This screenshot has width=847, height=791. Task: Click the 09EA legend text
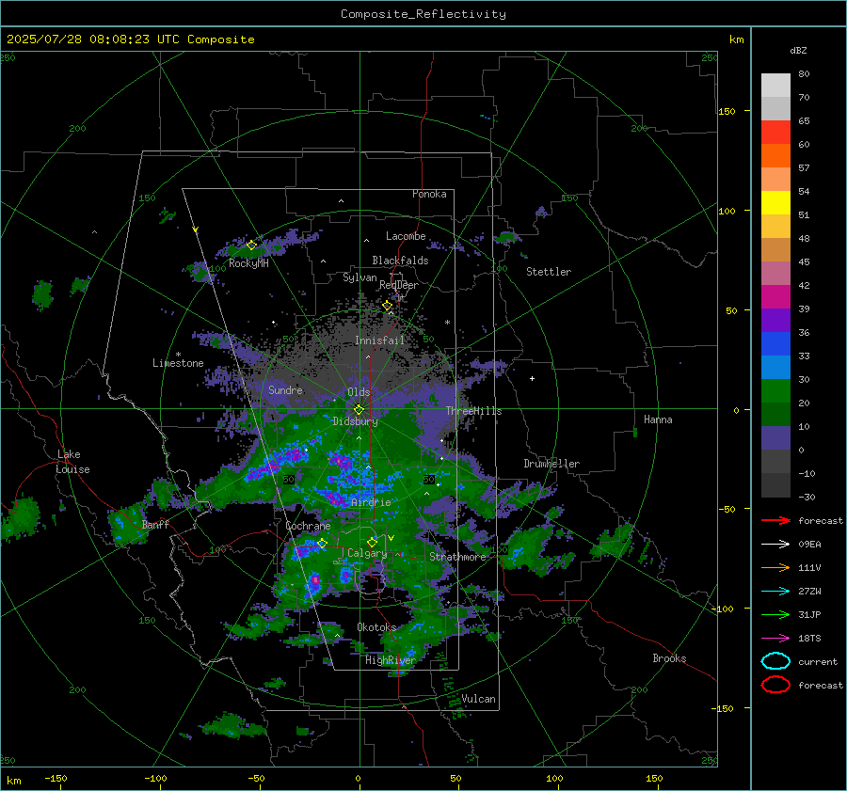[809, 545]
